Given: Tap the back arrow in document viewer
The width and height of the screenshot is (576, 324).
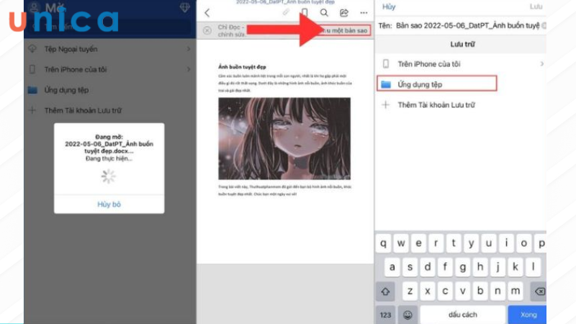Looking at the screenshot, I should [207, 13].
